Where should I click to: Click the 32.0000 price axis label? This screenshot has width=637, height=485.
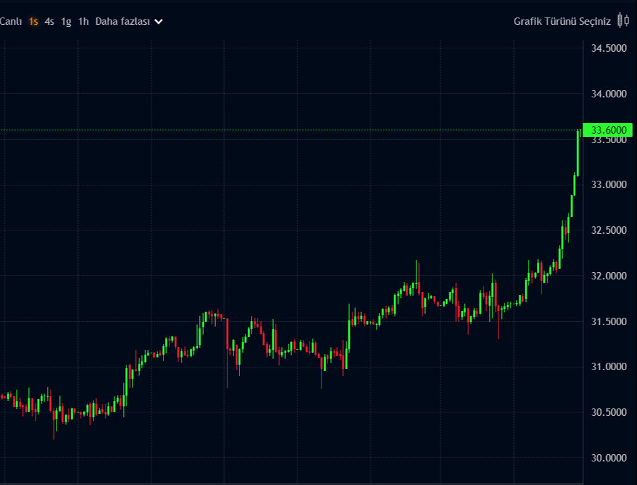tap(609, 276)
